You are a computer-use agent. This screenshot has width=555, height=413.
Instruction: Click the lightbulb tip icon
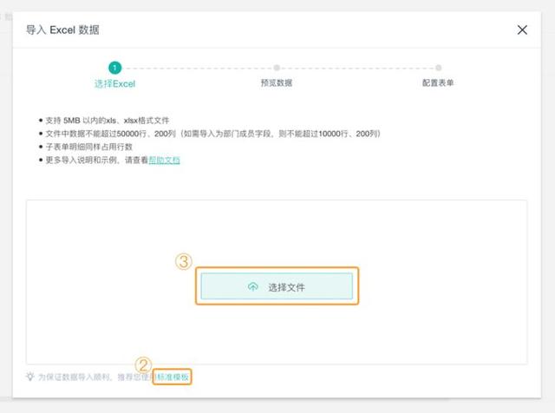(x=30, y=377)
